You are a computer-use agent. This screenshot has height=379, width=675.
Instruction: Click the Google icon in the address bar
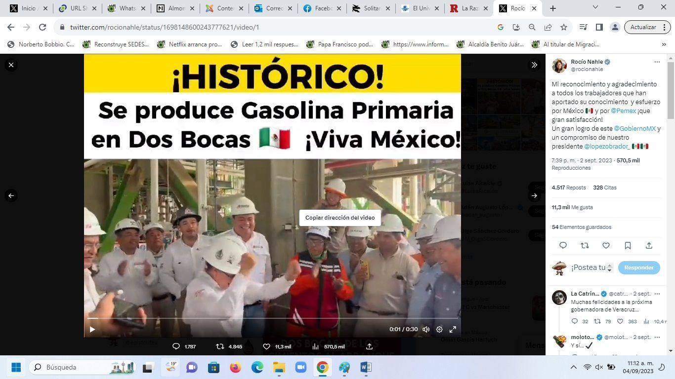coord(501,27)
